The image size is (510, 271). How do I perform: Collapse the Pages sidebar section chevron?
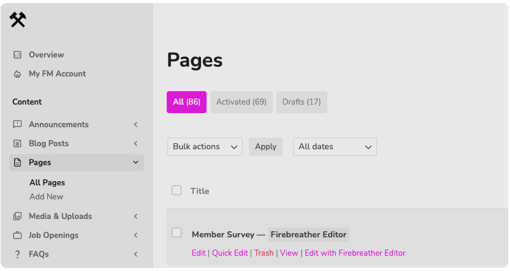[x=135, y=162]
